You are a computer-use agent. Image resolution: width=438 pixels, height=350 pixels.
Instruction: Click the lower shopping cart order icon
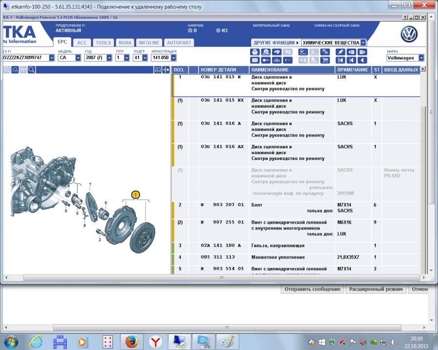[x=325, y=60]
